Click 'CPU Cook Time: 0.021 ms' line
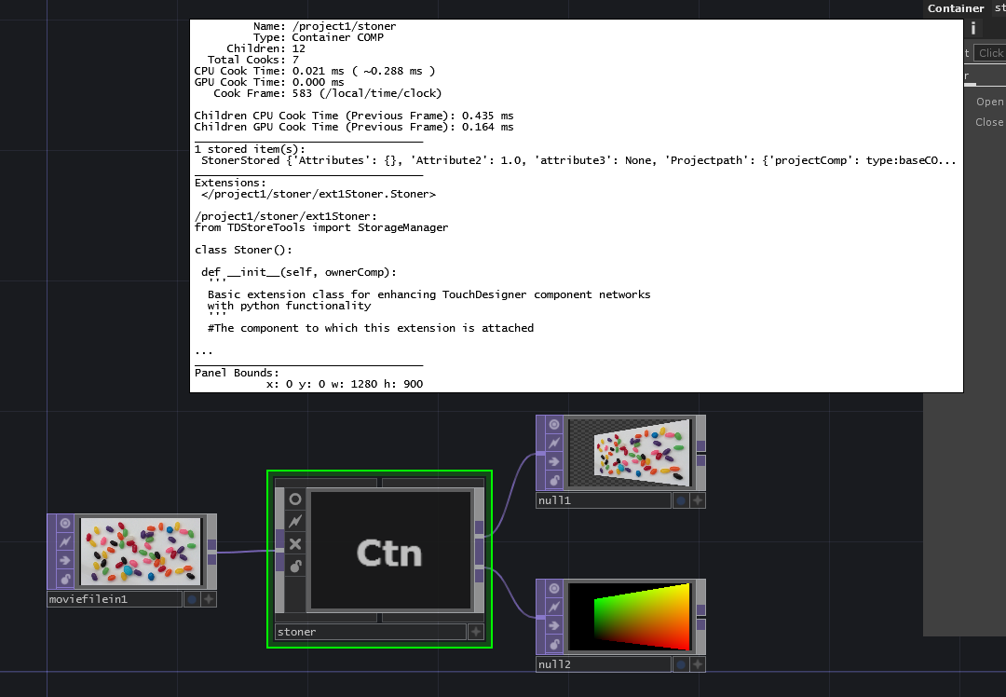Image resolution: width=1006 pixels, height=697 pixels. click(315, 71)
